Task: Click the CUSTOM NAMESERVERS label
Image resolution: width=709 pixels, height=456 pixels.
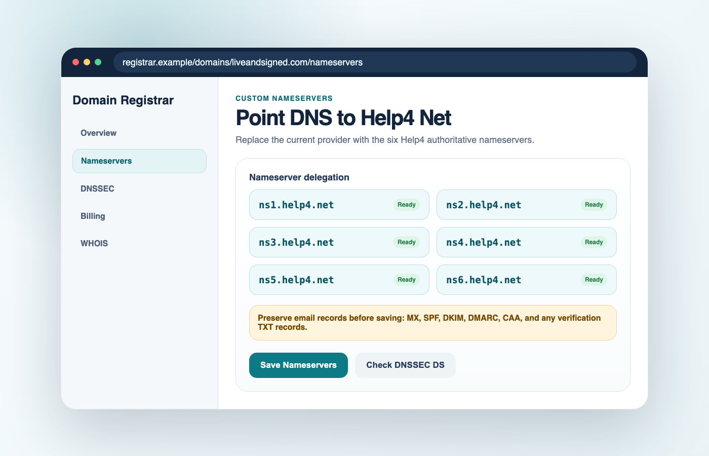Action: tap(284, 98)
